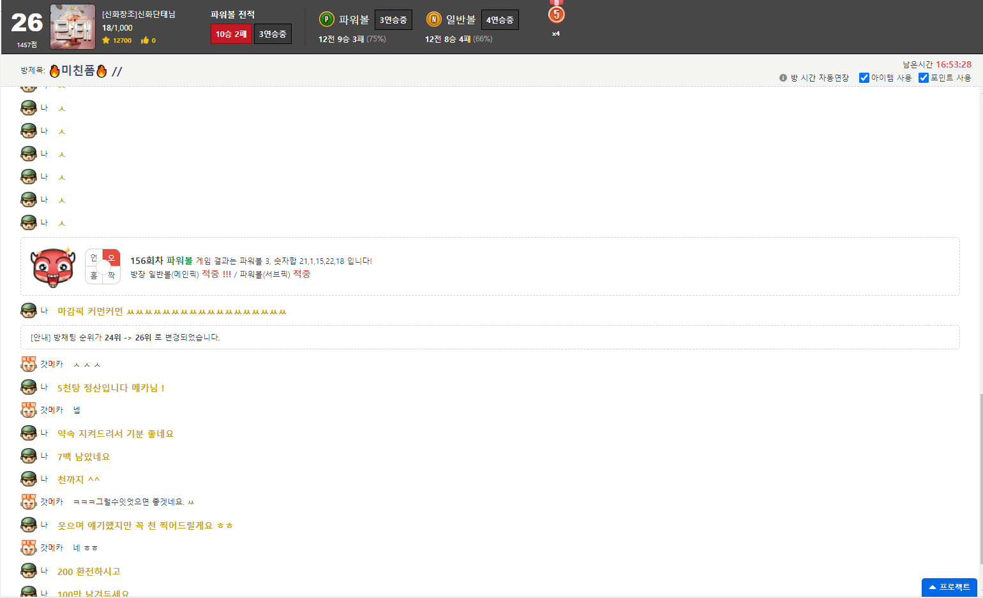Click the number 5 medal icon
983x598 pixels.
click(x=557, y=13)
